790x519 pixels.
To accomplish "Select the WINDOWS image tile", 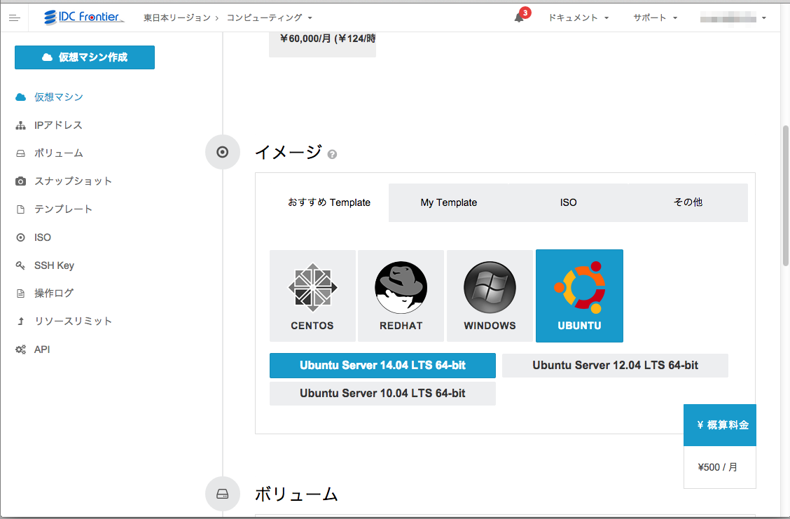I will coord(490,296).
